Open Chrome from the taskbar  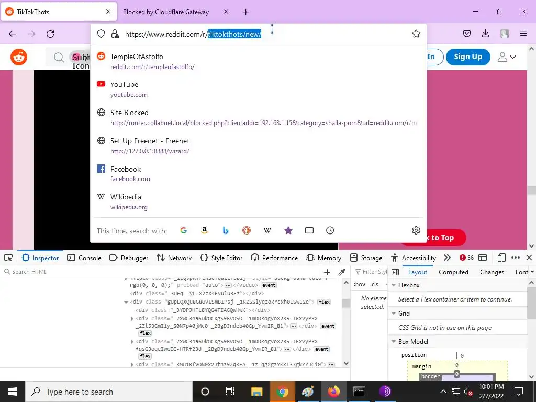click(282, 392)
